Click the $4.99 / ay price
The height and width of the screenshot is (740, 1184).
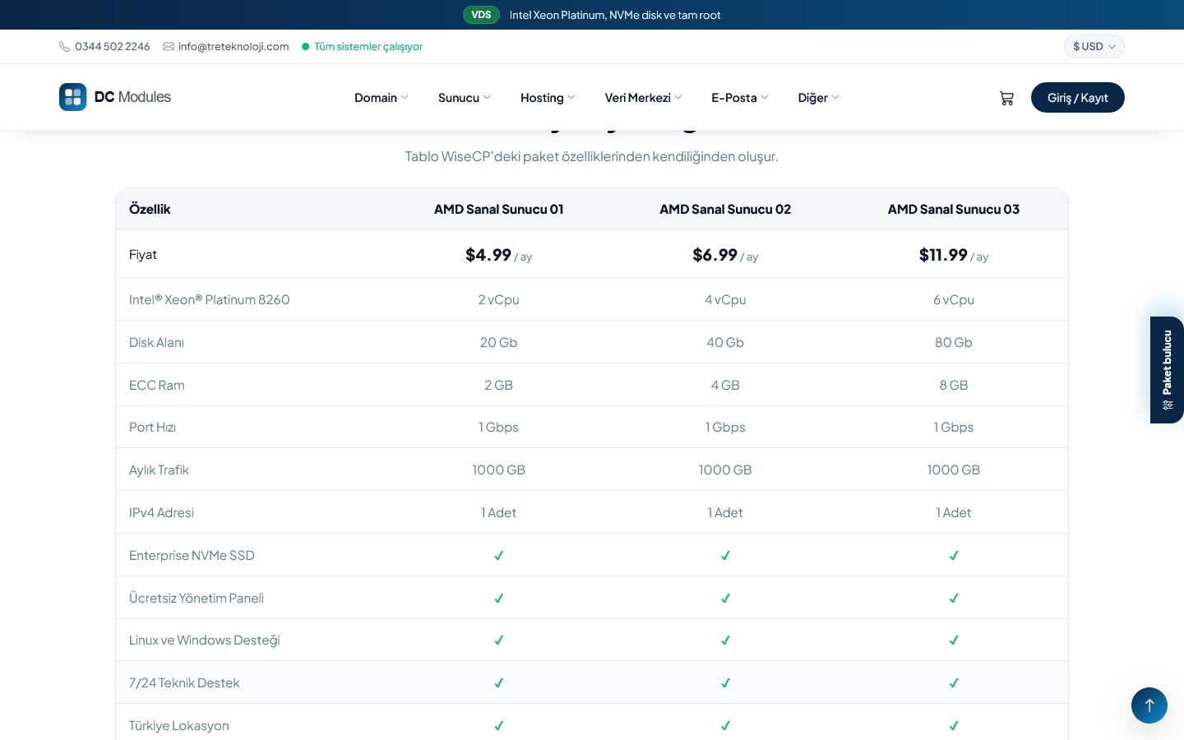click(498, 255)
